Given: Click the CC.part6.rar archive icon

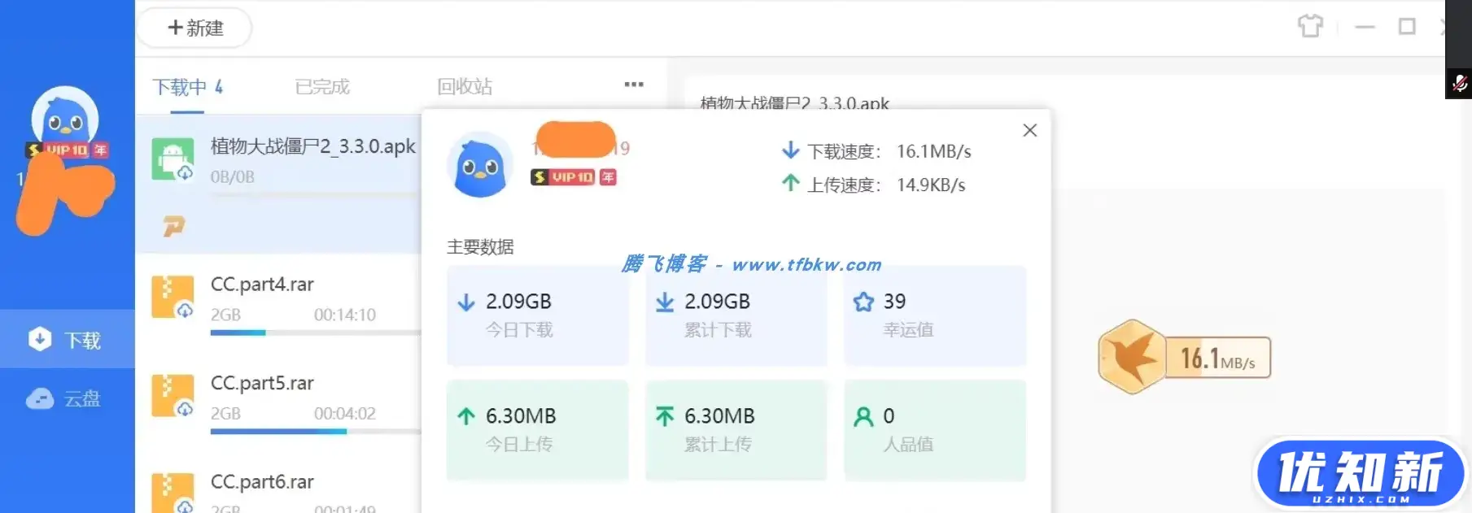Looking at the screenshot, I should (x=173, y=493).
